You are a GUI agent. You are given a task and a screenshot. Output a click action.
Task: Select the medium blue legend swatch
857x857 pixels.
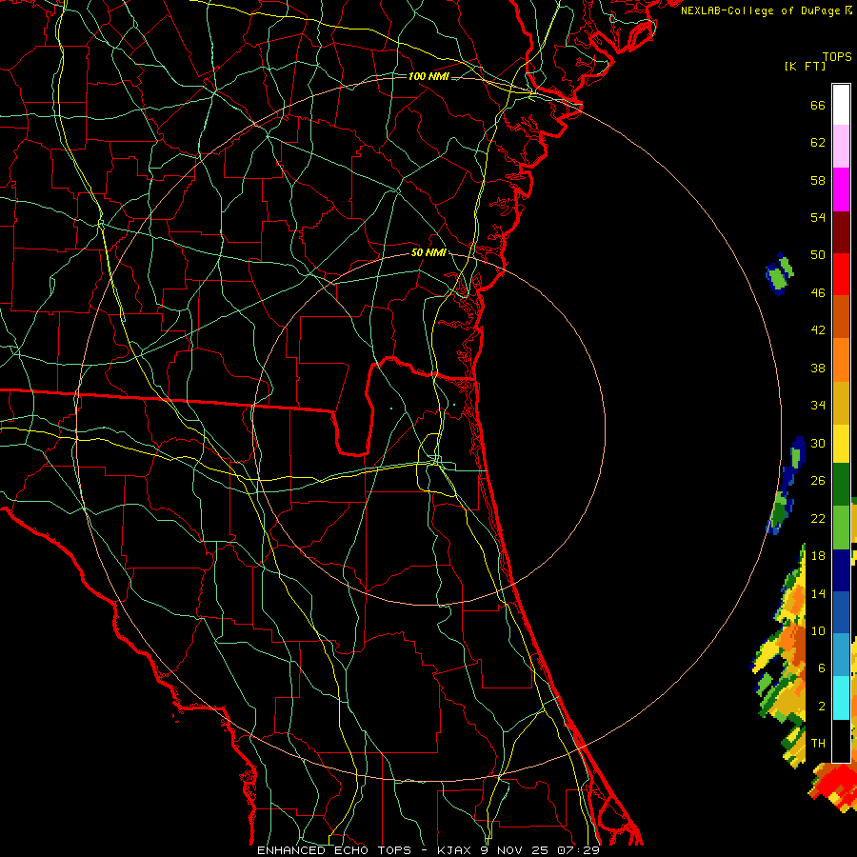[x=841, y=612]
